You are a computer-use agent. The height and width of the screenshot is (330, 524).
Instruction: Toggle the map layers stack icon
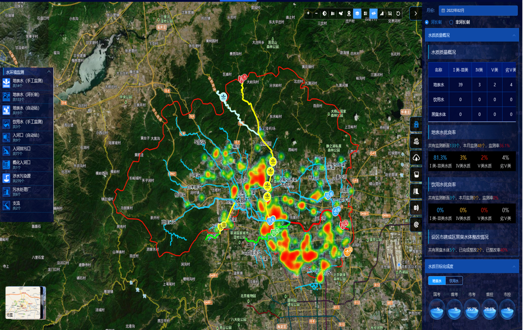(x=357, y=13)
